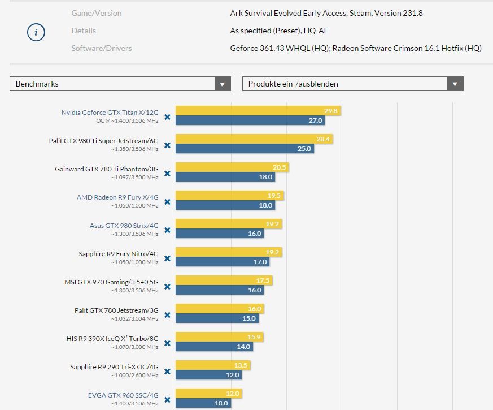Click Palit GTX 780 blue bar 15.0

point(217,318)
